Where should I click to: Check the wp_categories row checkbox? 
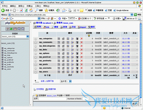coord(35,39)
